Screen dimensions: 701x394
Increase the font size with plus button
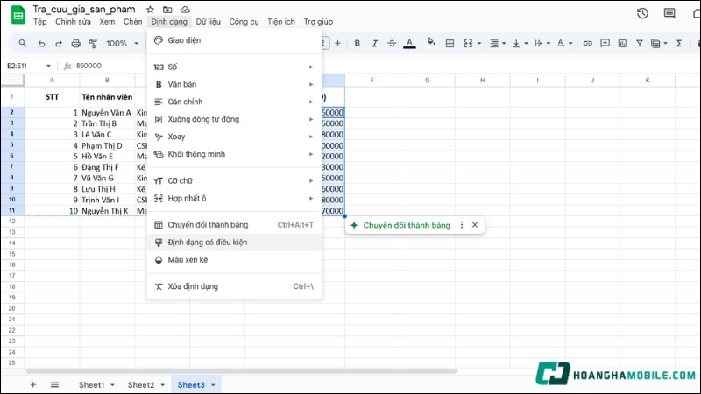337,43
